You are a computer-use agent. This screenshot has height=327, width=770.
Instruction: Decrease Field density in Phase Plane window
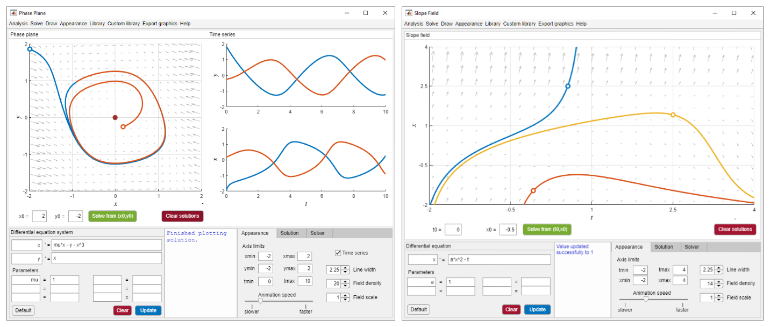(346, 286)
